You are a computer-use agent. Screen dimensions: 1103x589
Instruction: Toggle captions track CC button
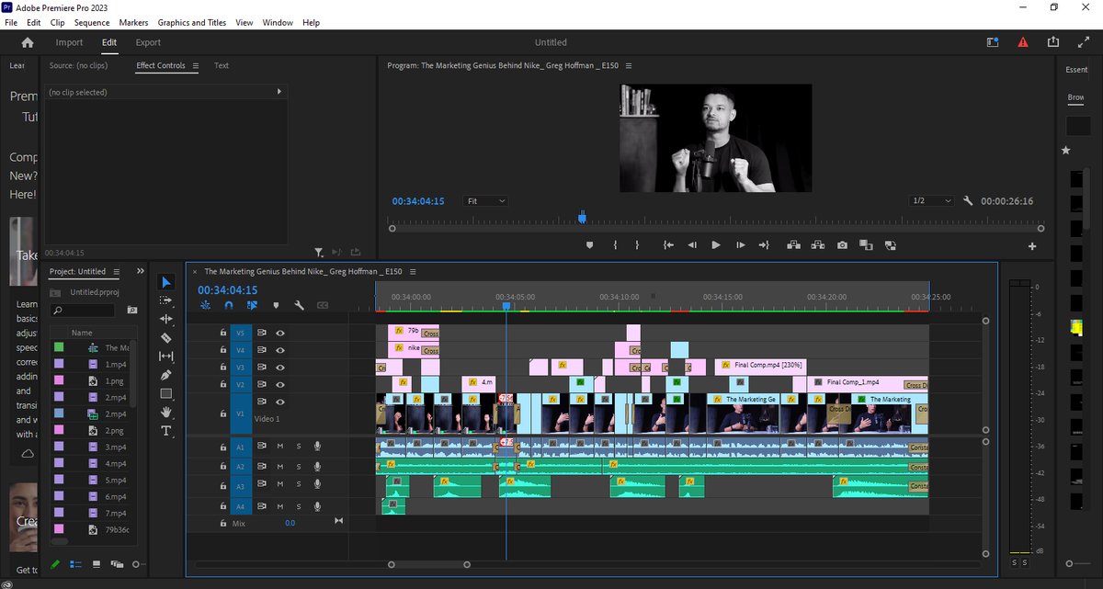coord(324,305)
